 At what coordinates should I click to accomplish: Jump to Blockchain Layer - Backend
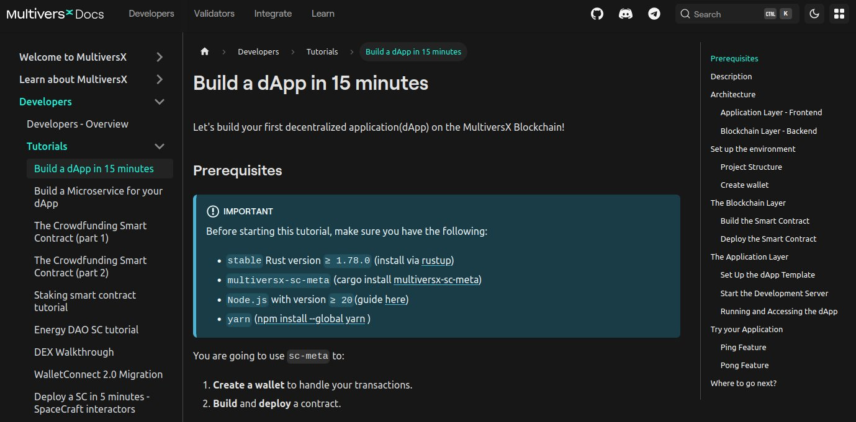pyautogui.click(x=768, y=131)
